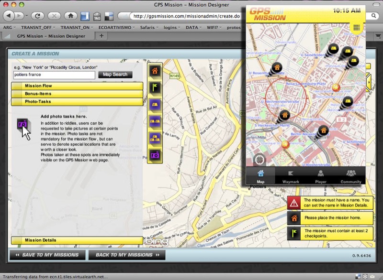Click the flag icon in checkpoints notice
383x280 pixels.
(294, 233)
